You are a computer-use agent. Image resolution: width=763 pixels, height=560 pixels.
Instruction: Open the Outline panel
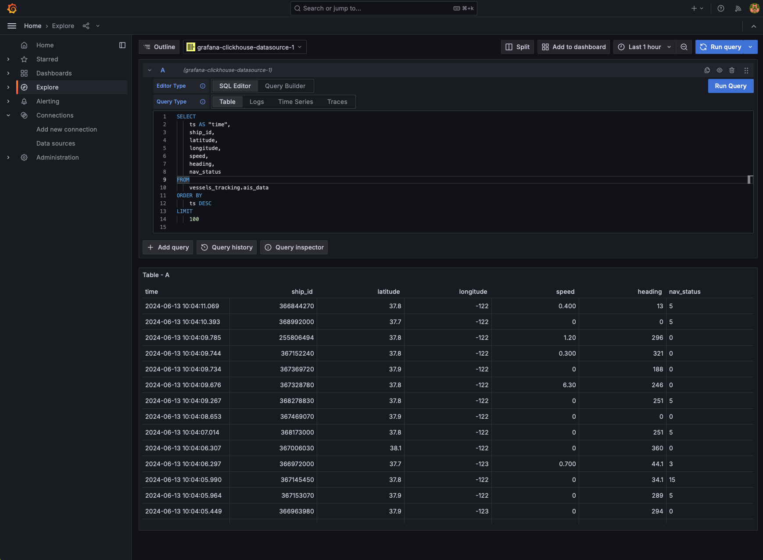[159, 47]
